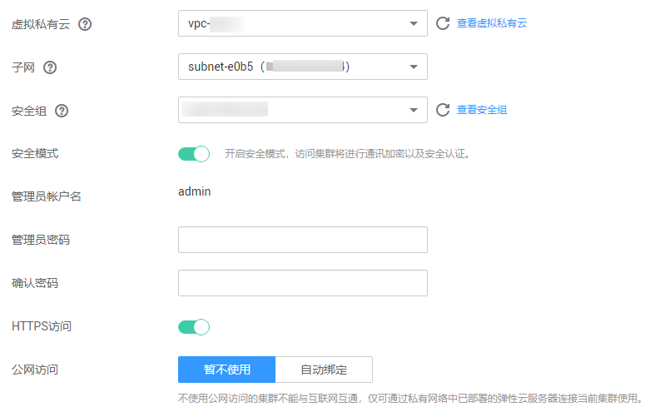Image resolution: width=655 pixels, height=412 pixels.
Task: Refresh the 安全组 list
Action: 443,110
